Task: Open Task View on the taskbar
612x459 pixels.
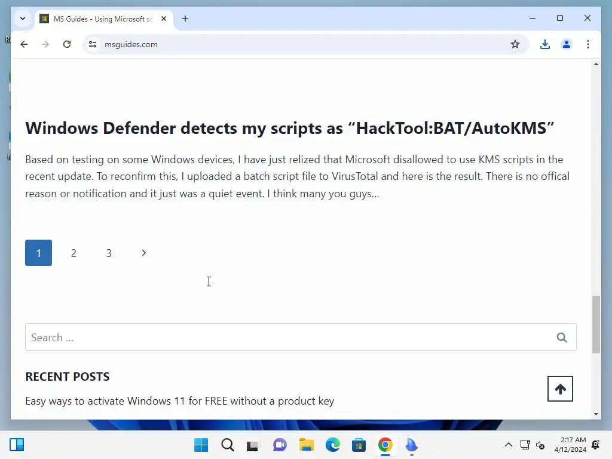Action: point(253,445)
